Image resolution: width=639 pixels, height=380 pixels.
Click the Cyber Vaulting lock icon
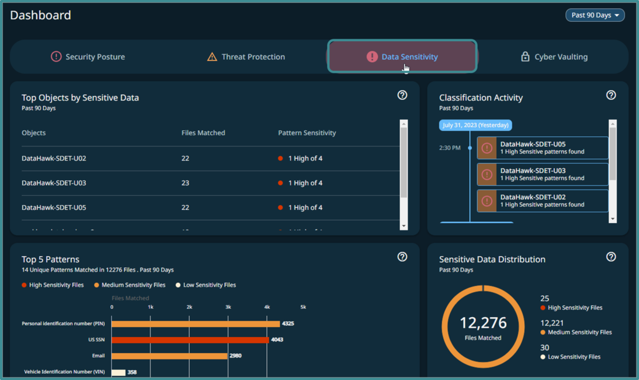tap(525, 57)
